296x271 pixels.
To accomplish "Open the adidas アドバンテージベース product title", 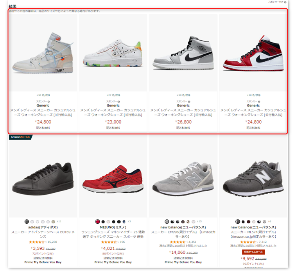I will 43,234.
